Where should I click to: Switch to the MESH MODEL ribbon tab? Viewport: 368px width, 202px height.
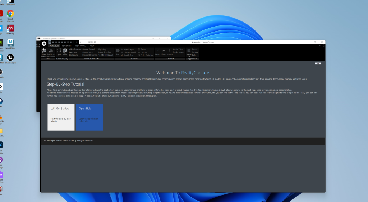click(x=80, y=46)
